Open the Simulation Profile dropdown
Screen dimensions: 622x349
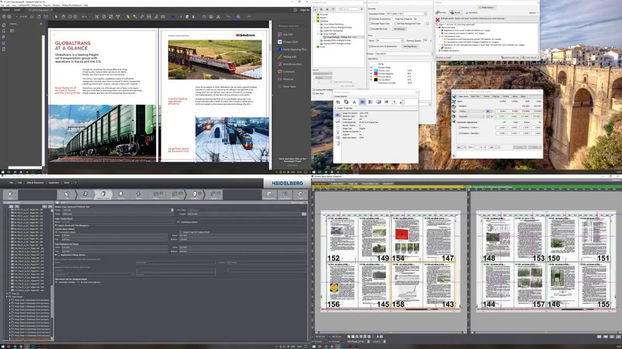click(406, 14)
